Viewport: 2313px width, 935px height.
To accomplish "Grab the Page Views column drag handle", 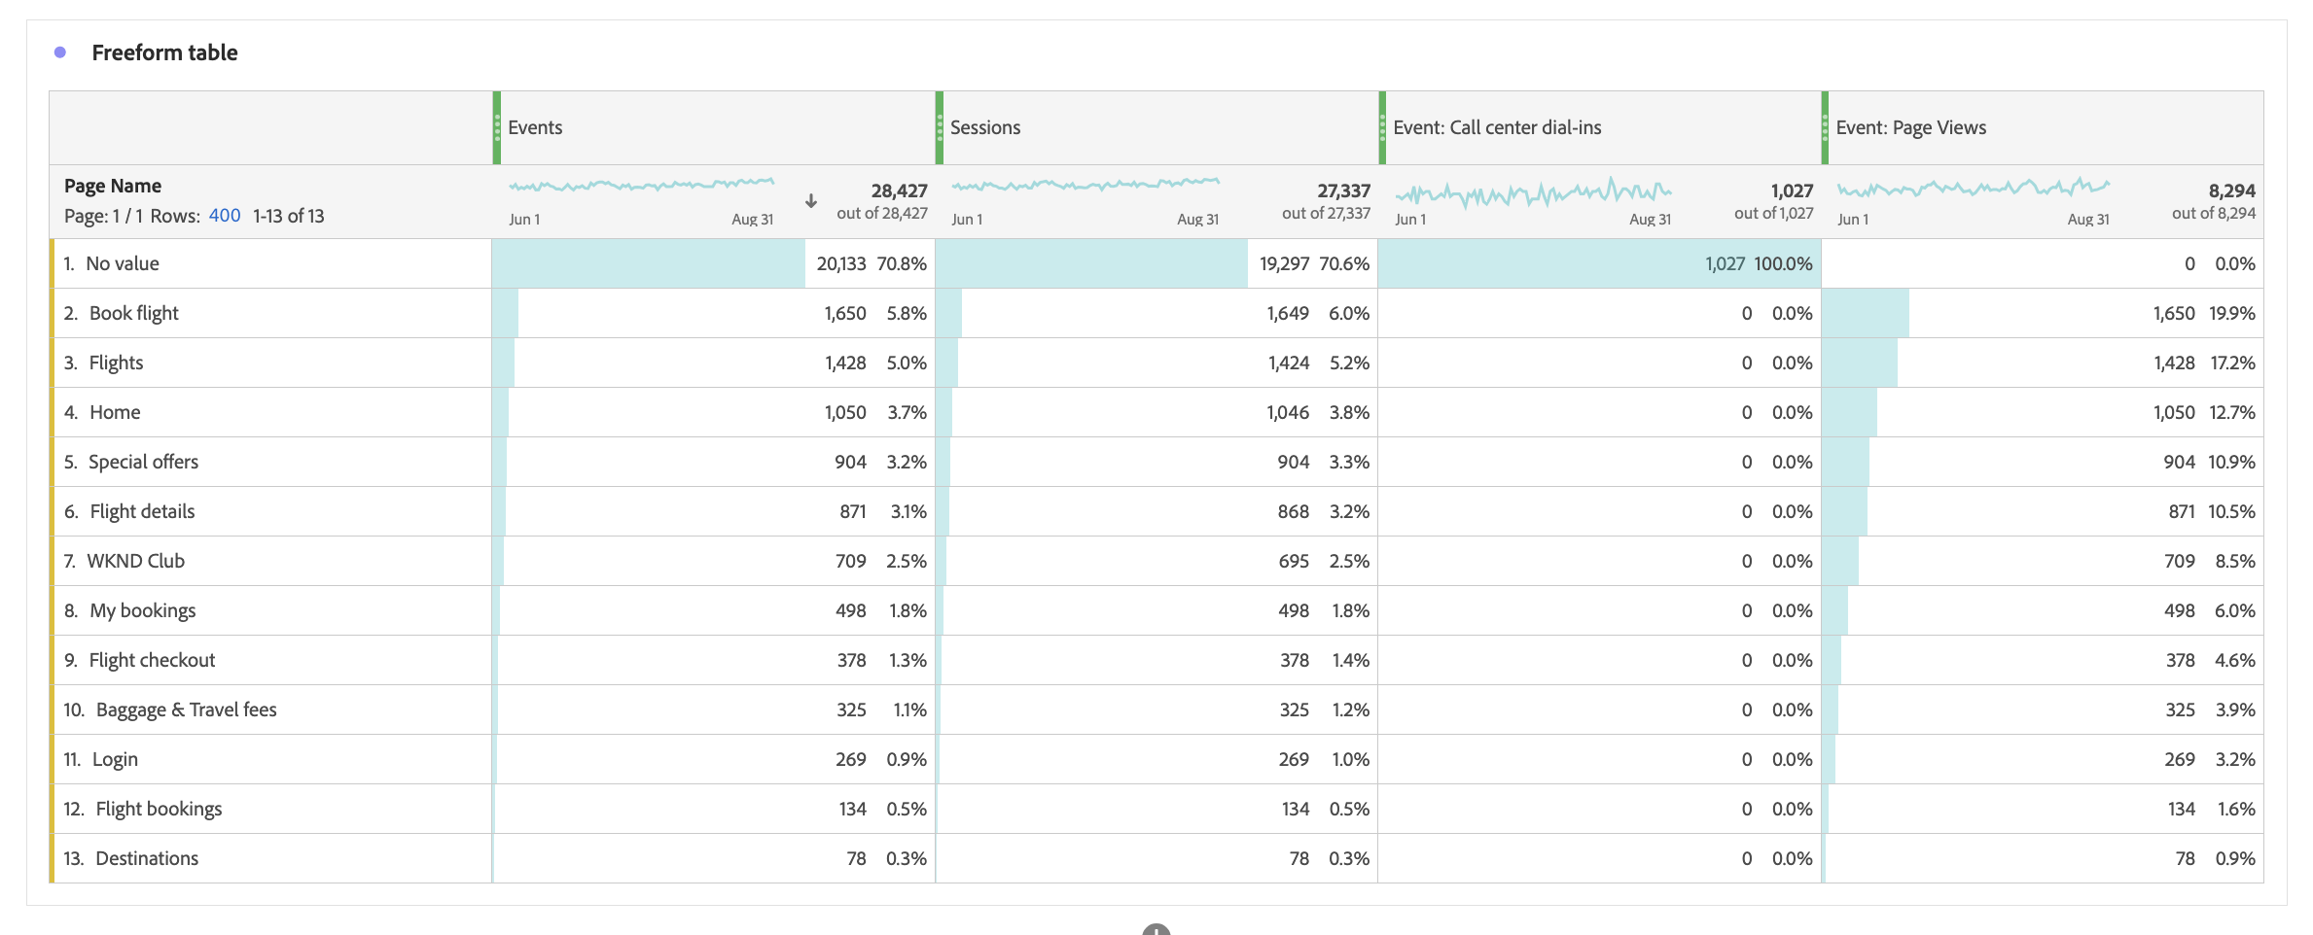I will pyautogui.click(x=1825, y=127).
